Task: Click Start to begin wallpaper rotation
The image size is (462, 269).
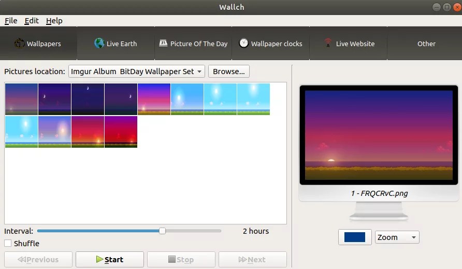Action: (x=110, y=260)
